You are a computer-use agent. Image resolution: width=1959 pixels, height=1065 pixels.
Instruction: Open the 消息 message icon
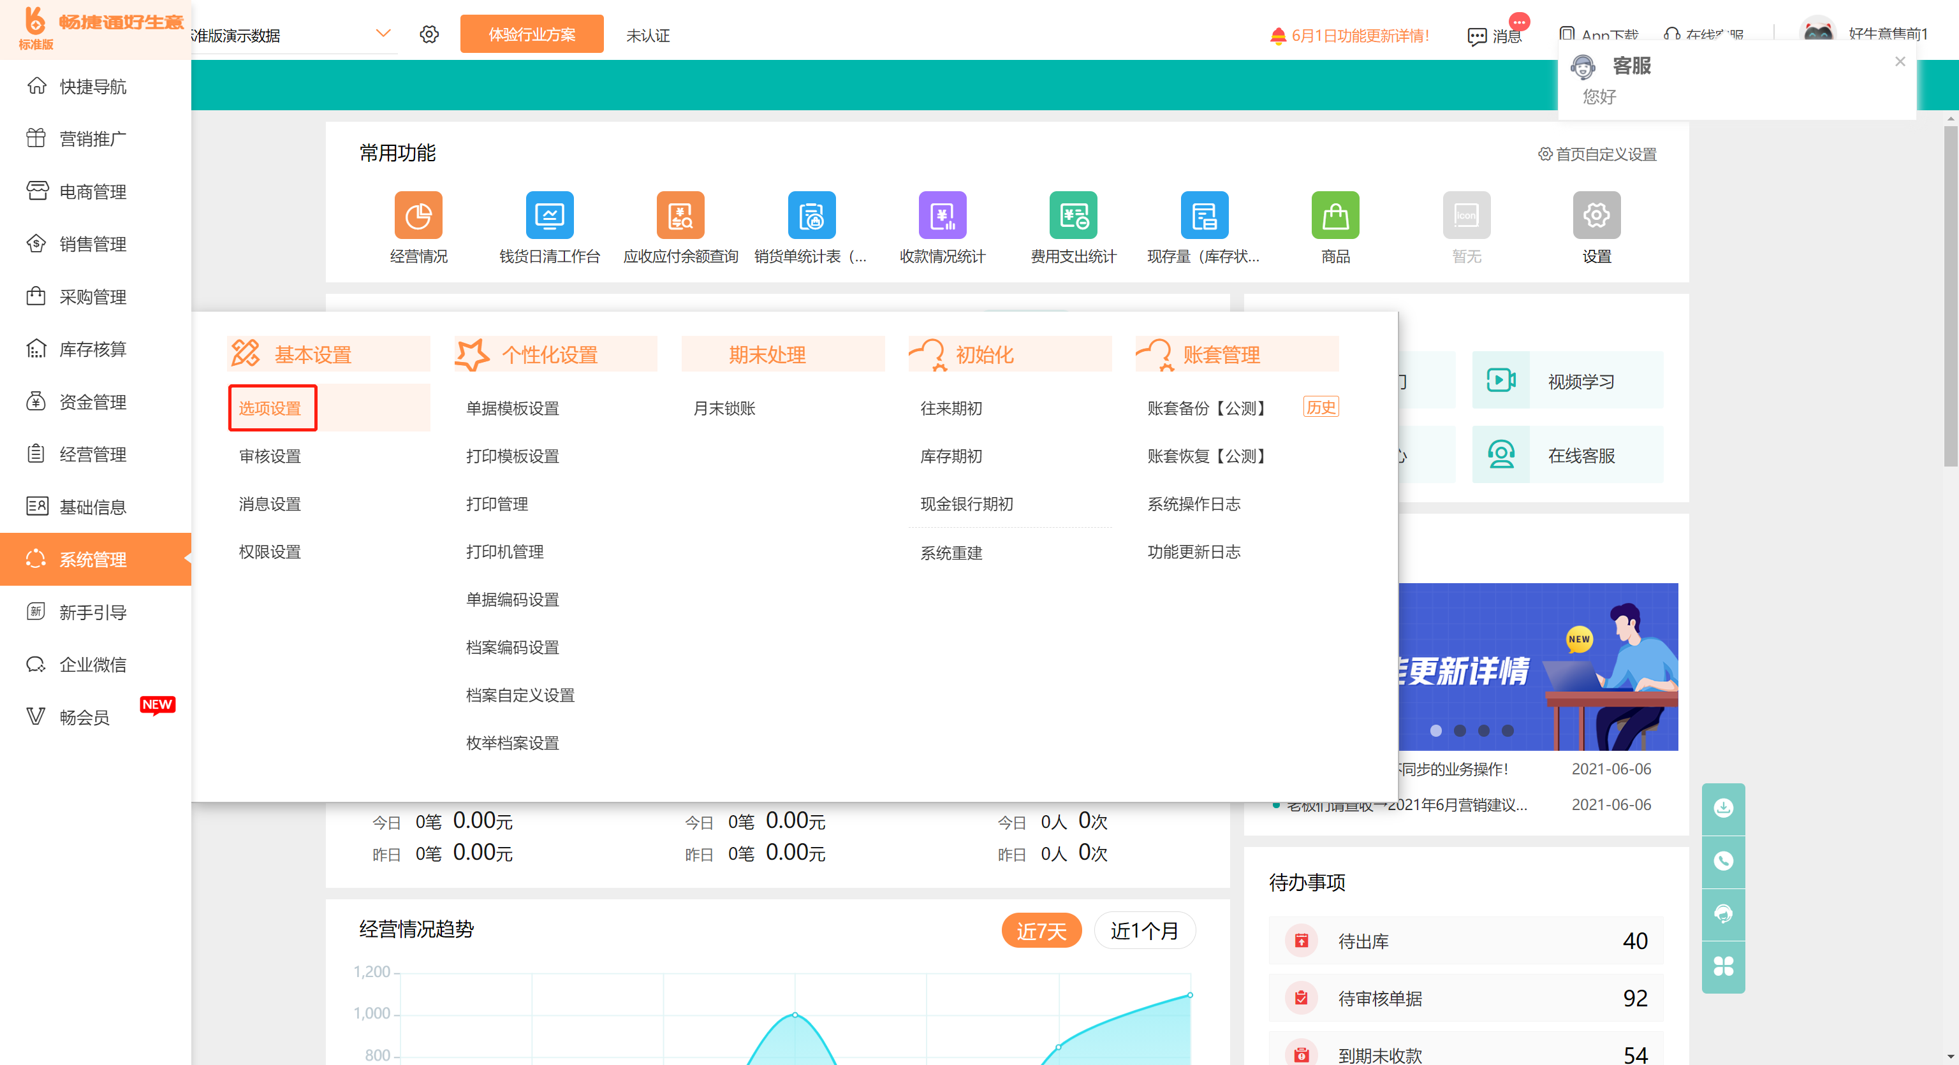click(x=1477, y=36)
